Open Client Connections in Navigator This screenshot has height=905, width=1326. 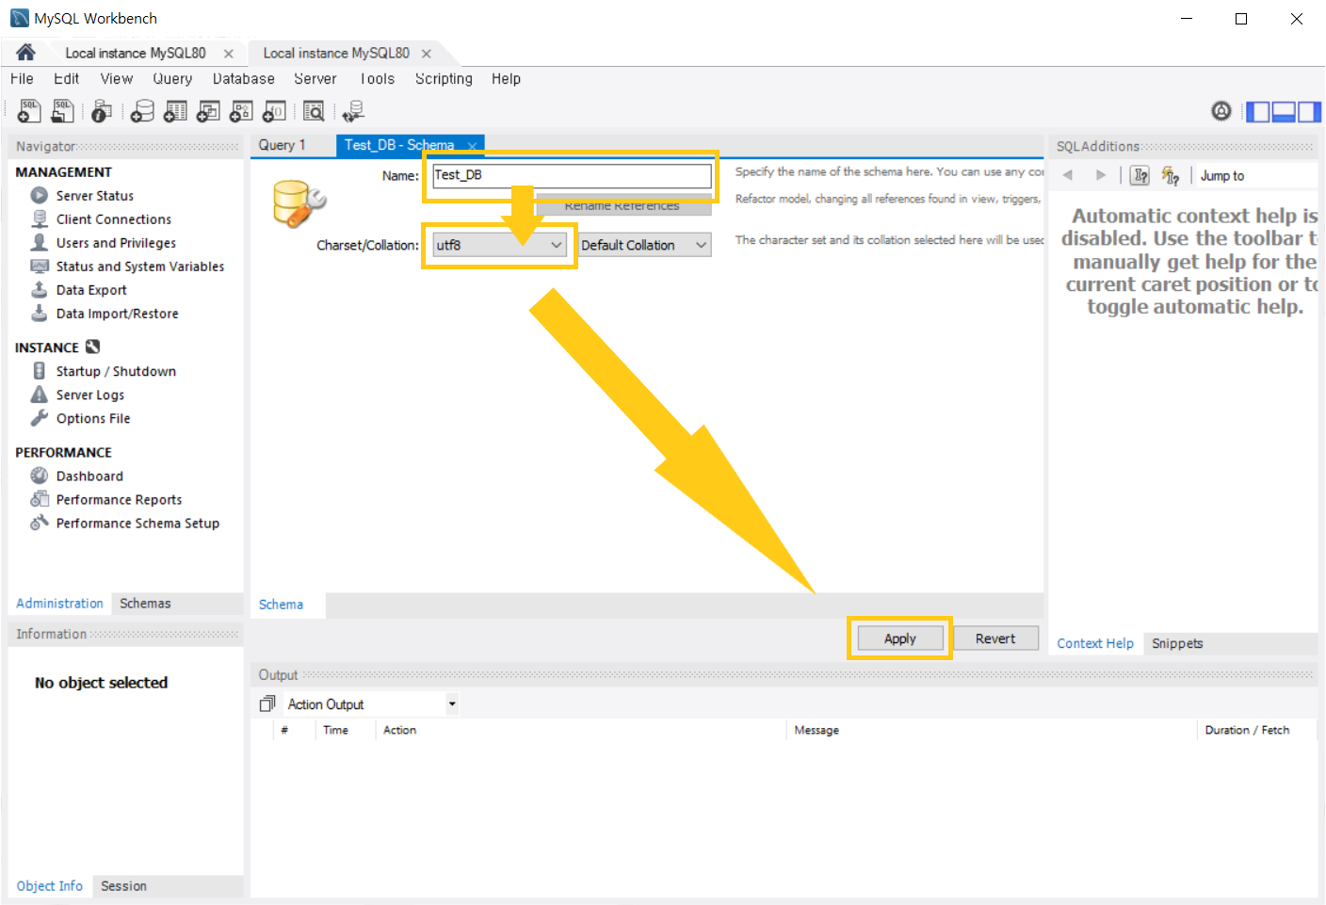click(113, 218)
